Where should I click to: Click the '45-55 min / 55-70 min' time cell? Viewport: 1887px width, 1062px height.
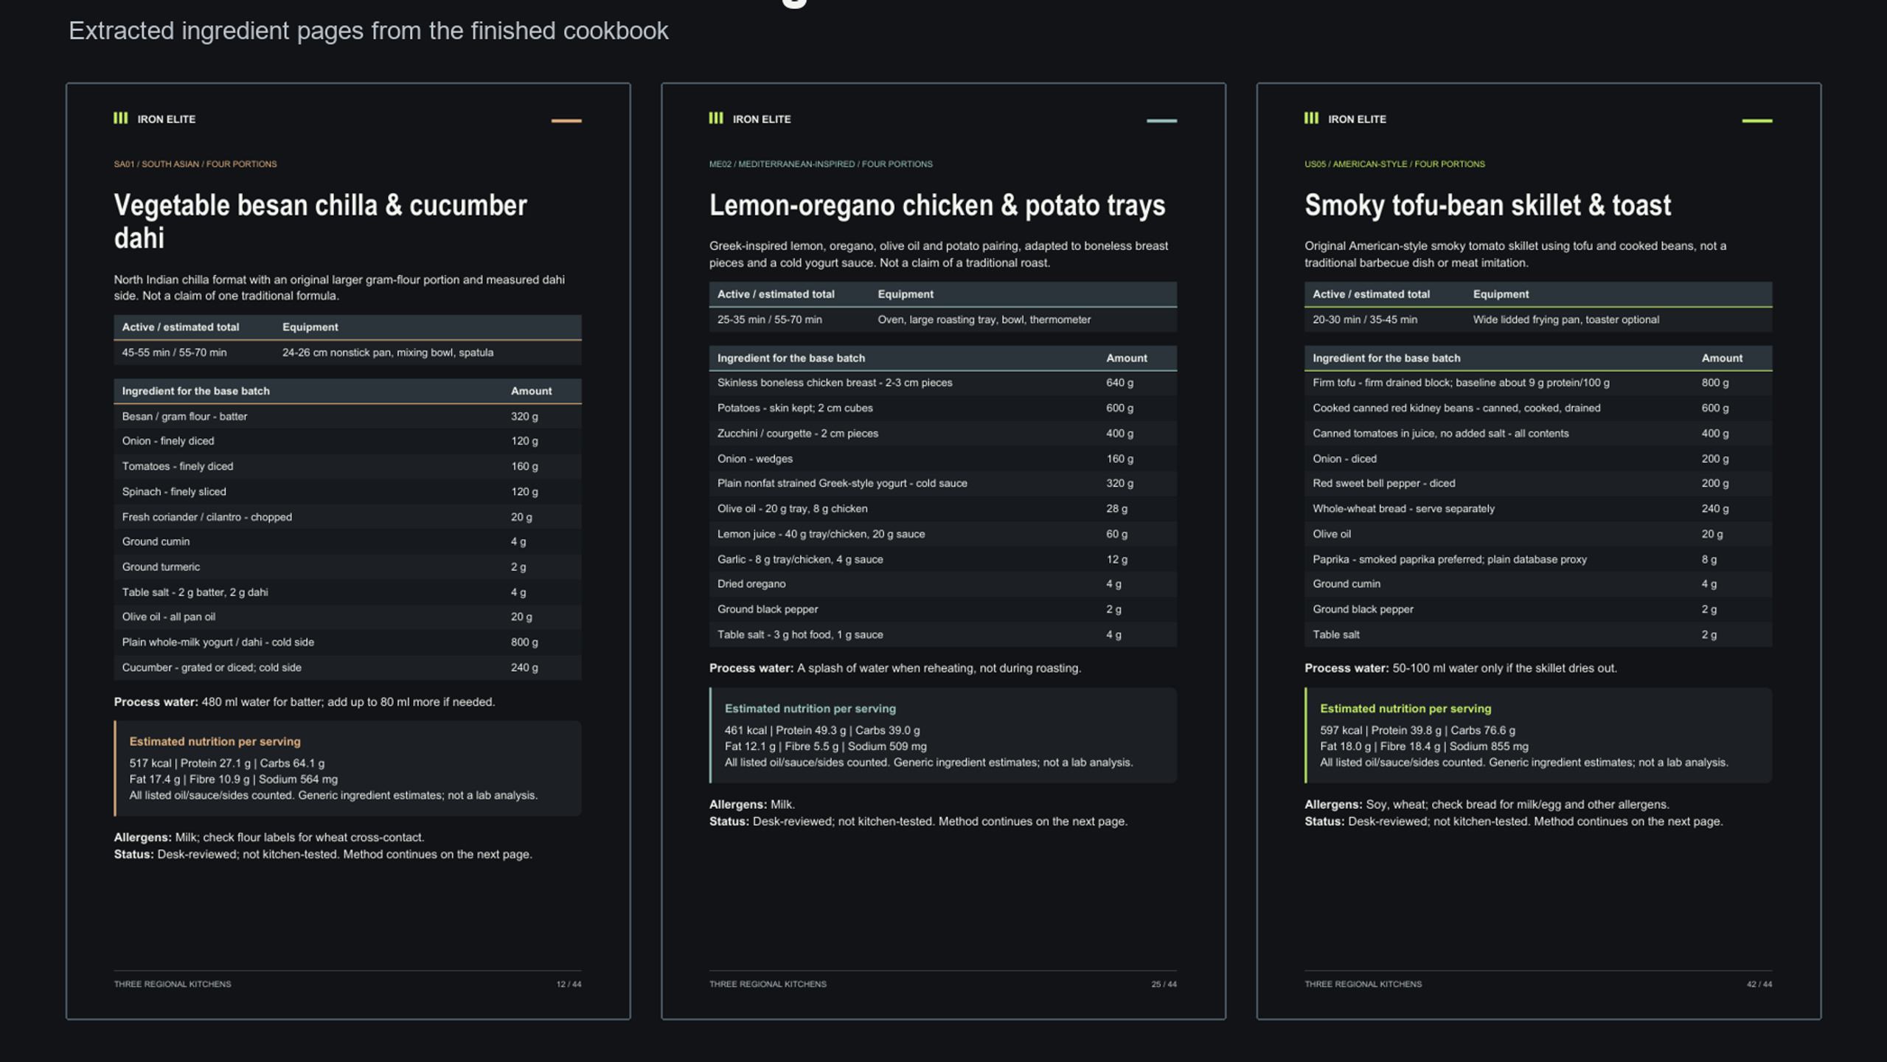pyautogui.click(x=174, y=353)
